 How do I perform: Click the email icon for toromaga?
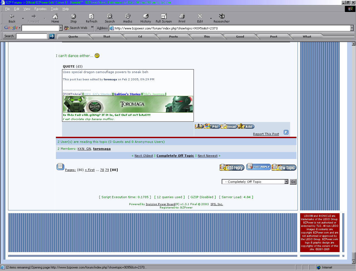229,126
